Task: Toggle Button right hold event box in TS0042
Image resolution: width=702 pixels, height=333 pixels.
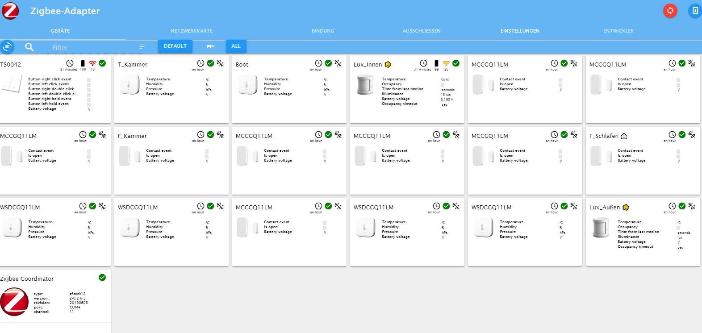Action: pos(89,100)
